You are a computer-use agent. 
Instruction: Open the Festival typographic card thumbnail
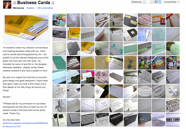pos(173,105)
